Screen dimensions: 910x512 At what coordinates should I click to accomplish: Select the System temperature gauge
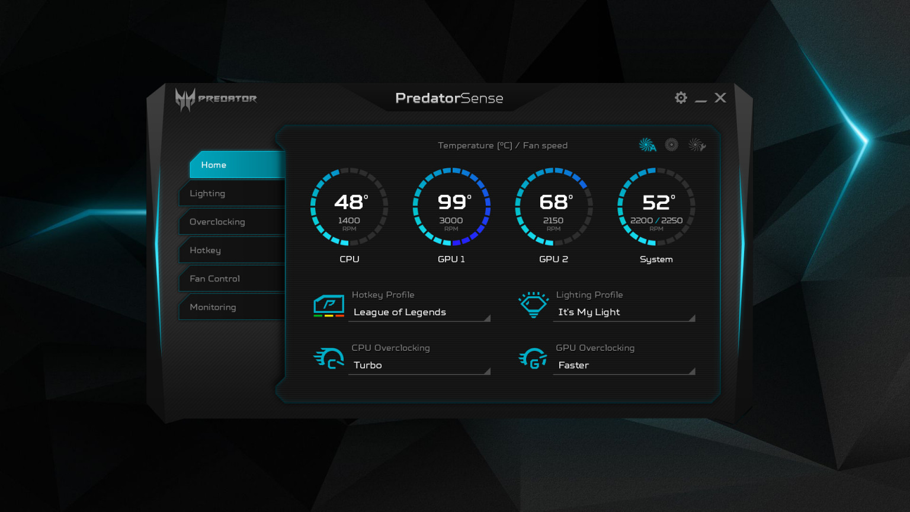(x=656, y=207)
